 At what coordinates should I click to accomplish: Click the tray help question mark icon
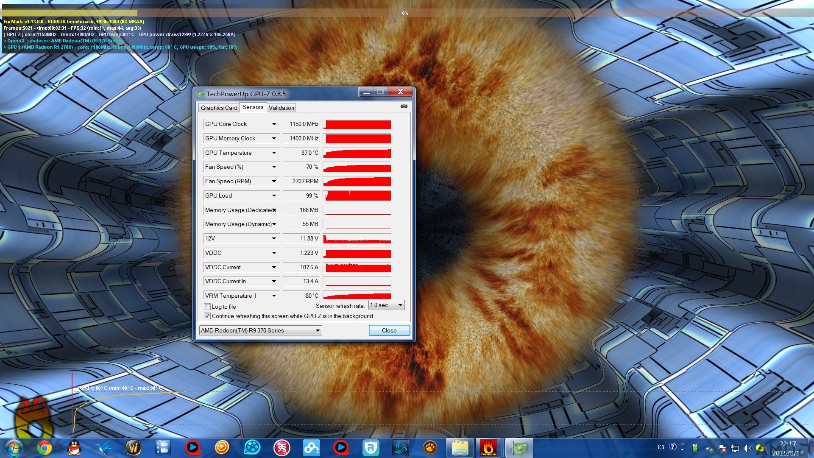click(x=673, y=447)
